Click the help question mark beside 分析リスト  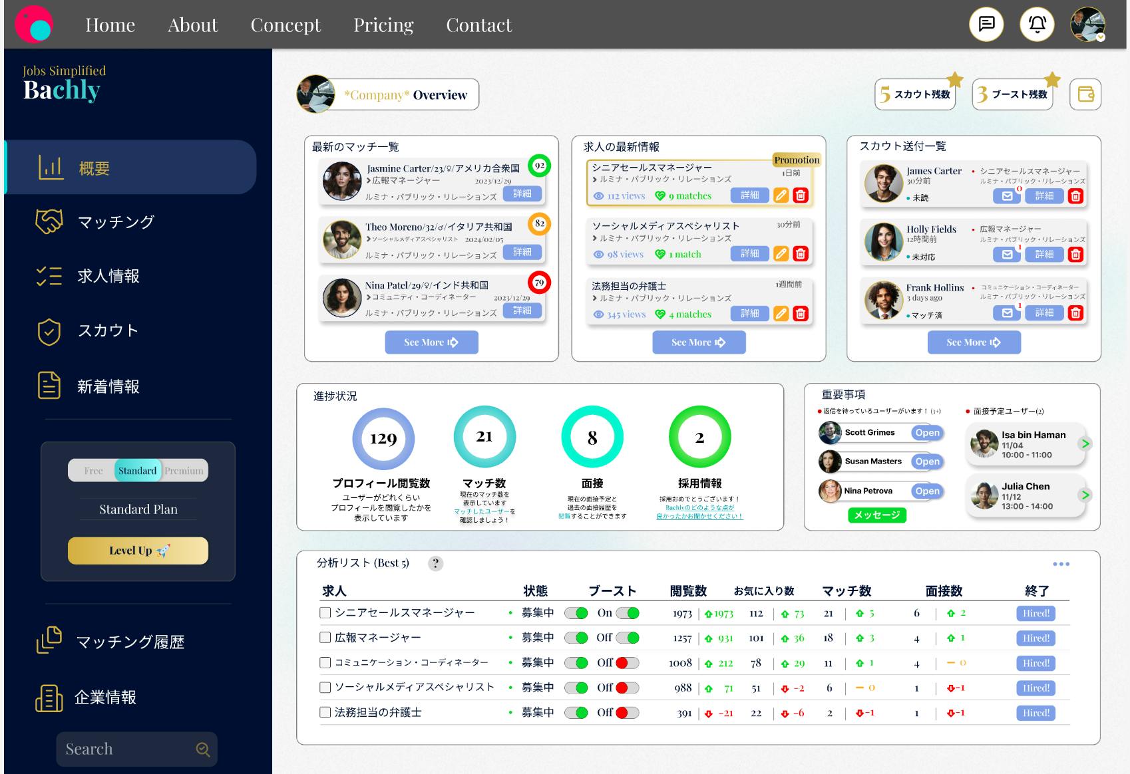tap(435, 564)
